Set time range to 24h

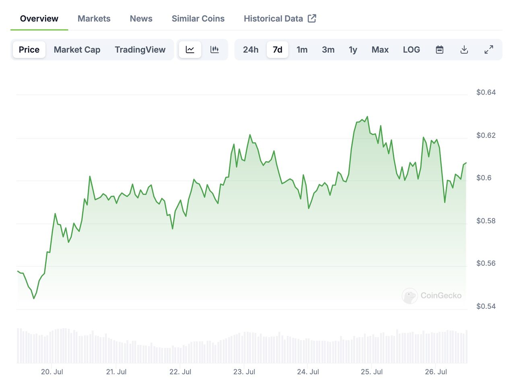251,49
